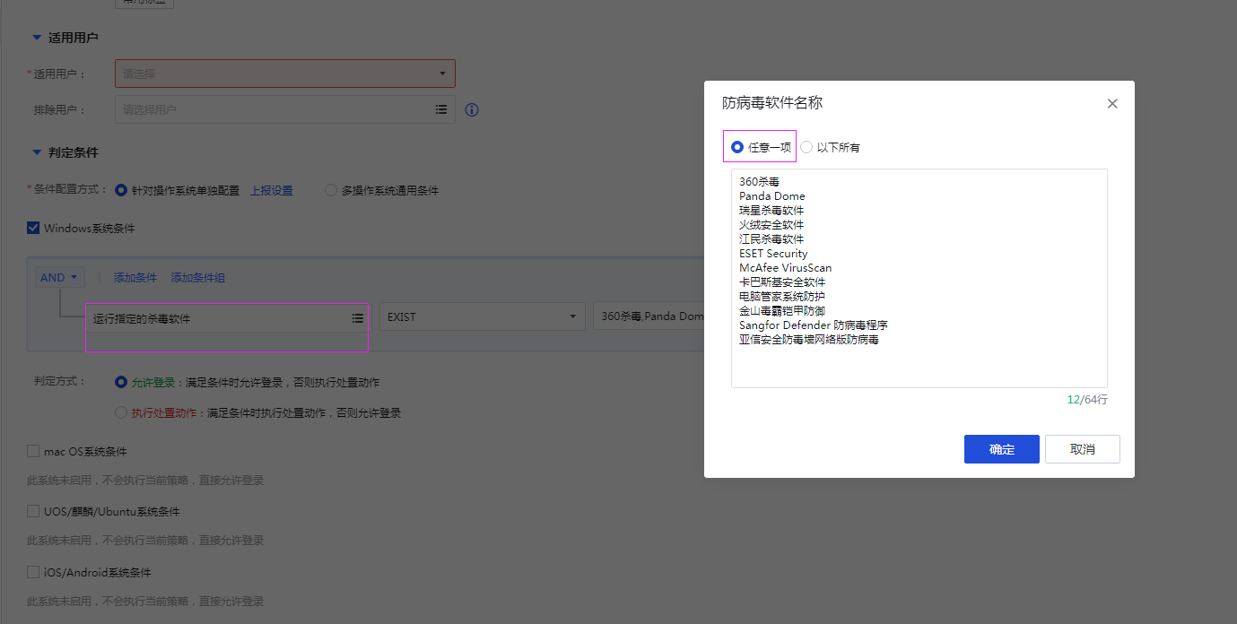Collapse the 适用用户 section
Image resolution: width=1237 pixels, height=624 pixels.
(37, 38)
